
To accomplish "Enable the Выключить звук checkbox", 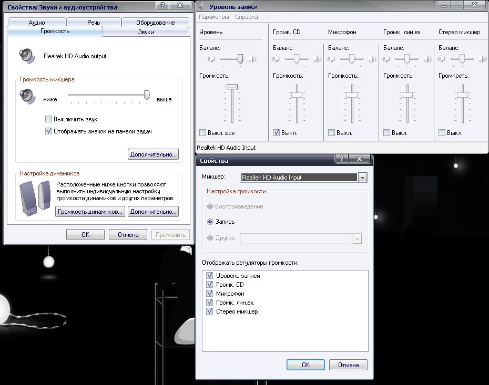I will point(49,119).
